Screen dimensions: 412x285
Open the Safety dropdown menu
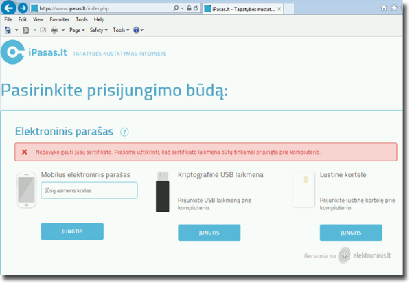(98, 30)
